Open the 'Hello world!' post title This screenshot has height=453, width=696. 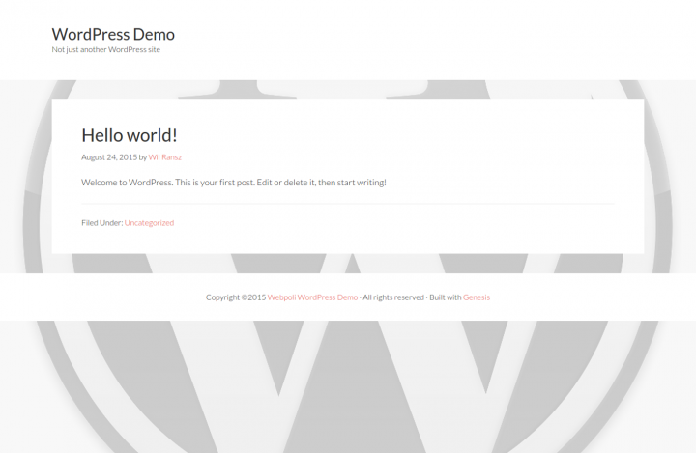pos(129,135)
